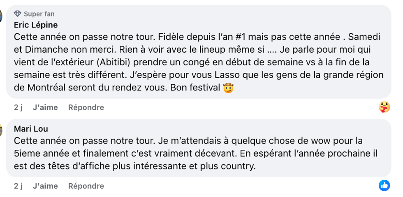The width and height of the screenshot is (403, 197).
Task: Like Mari Lou's comment with J'aime
Action: (x=45, y=186)
